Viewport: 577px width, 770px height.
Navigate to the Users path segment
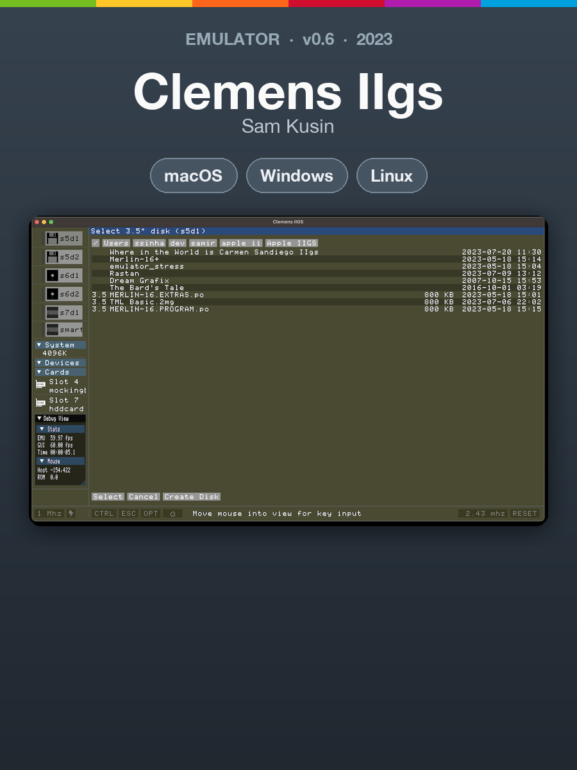[x=116, y=243]
